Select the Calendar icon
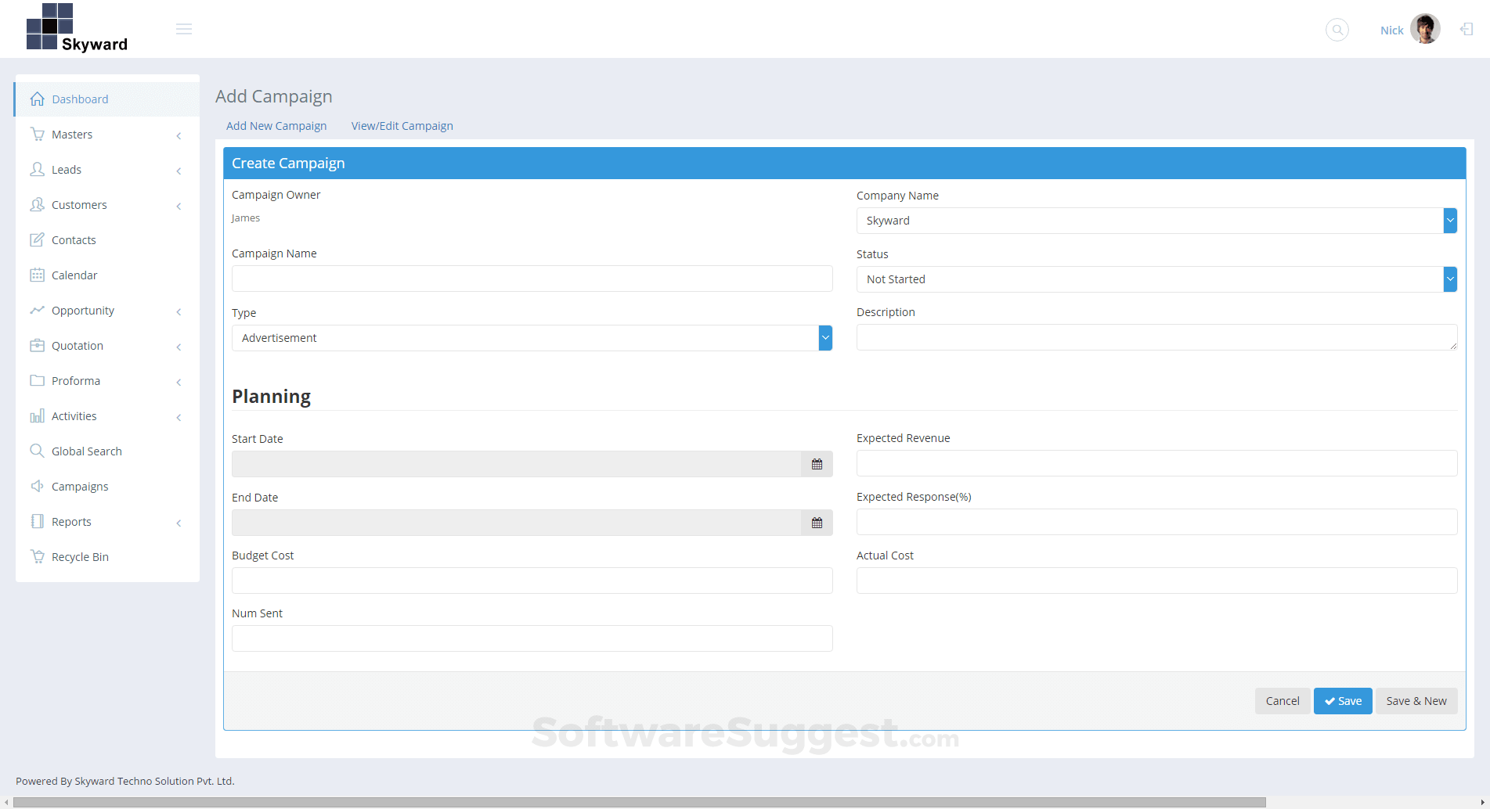This screenshot has height=809, width=1490. (x=37, y=275)
